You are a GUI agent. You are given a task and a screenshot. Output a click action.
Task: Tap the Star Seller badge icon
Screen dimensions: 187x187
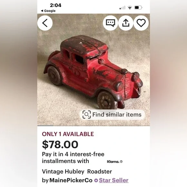point(96,180)
